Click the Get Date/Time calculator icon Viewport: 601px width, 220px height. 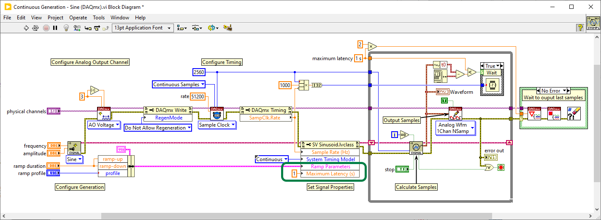pos(441,76)
